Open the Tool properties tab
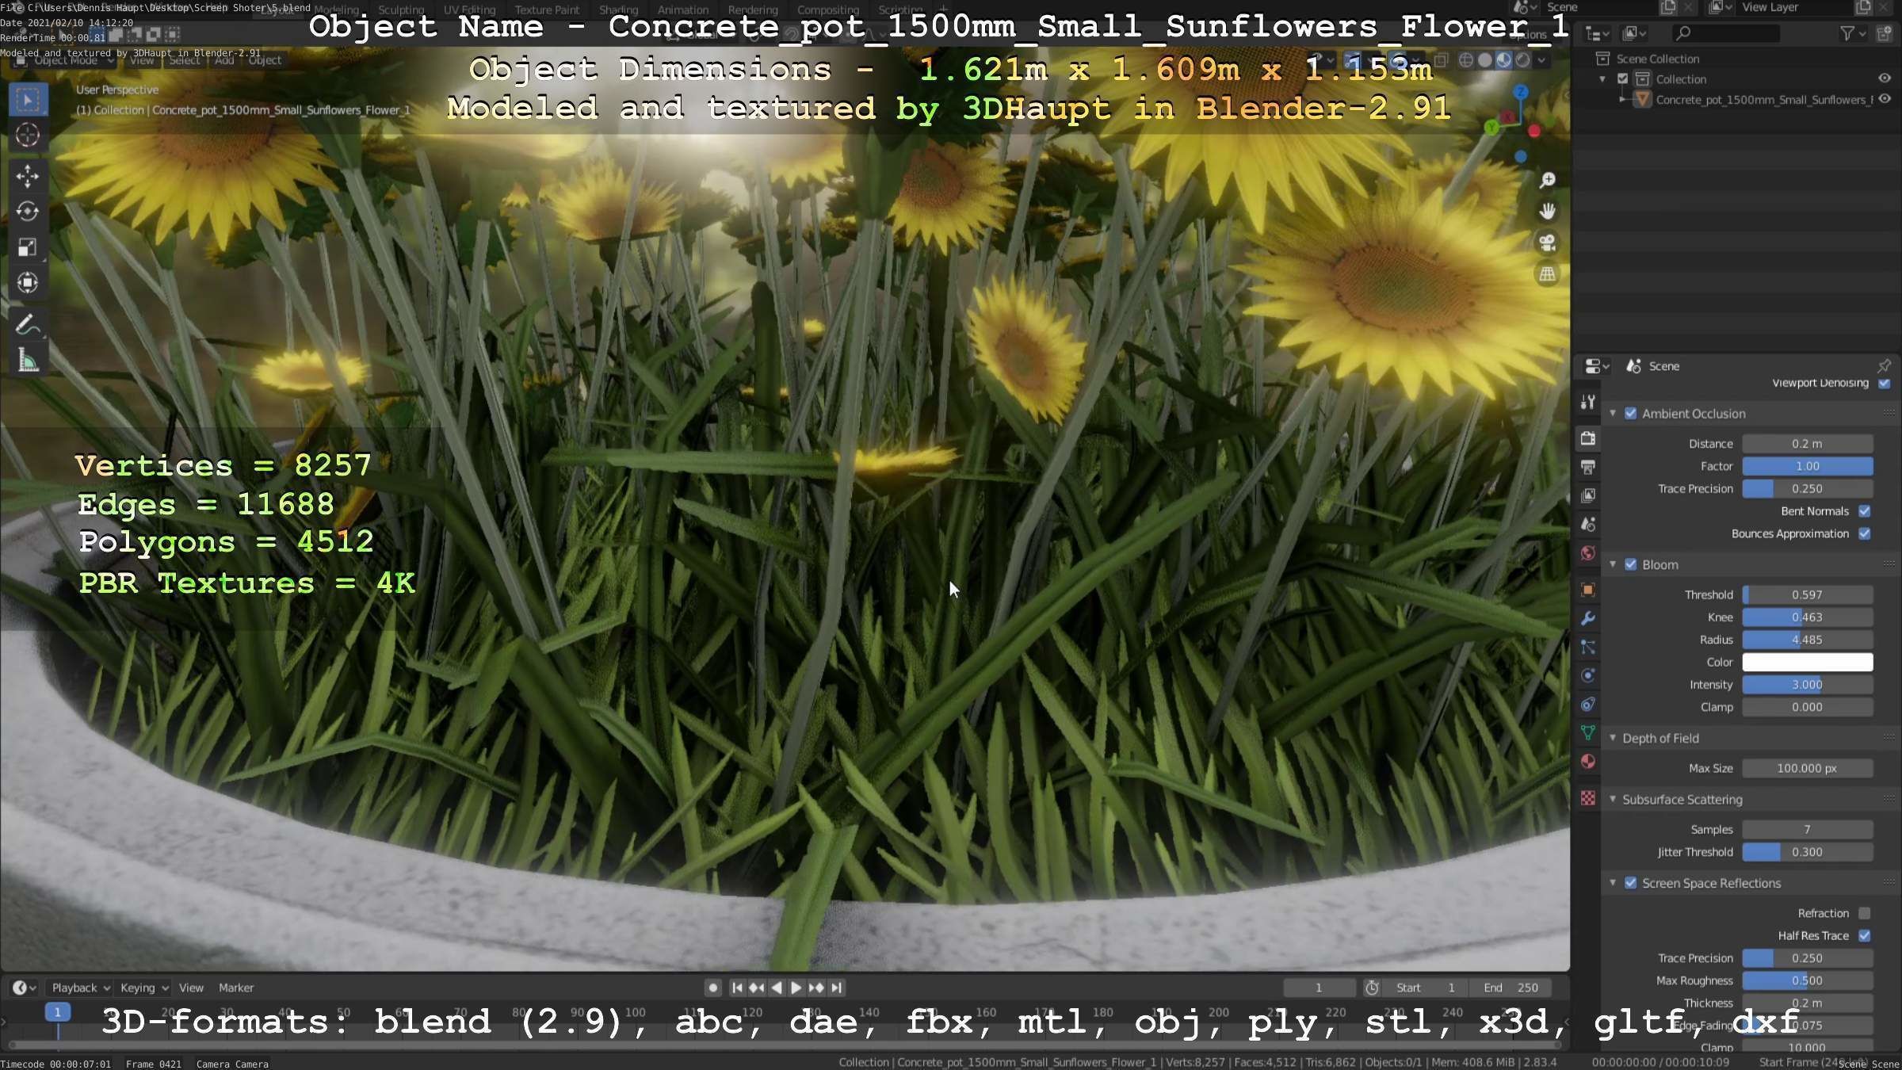1902x1070 pixels. point(1587,402)
